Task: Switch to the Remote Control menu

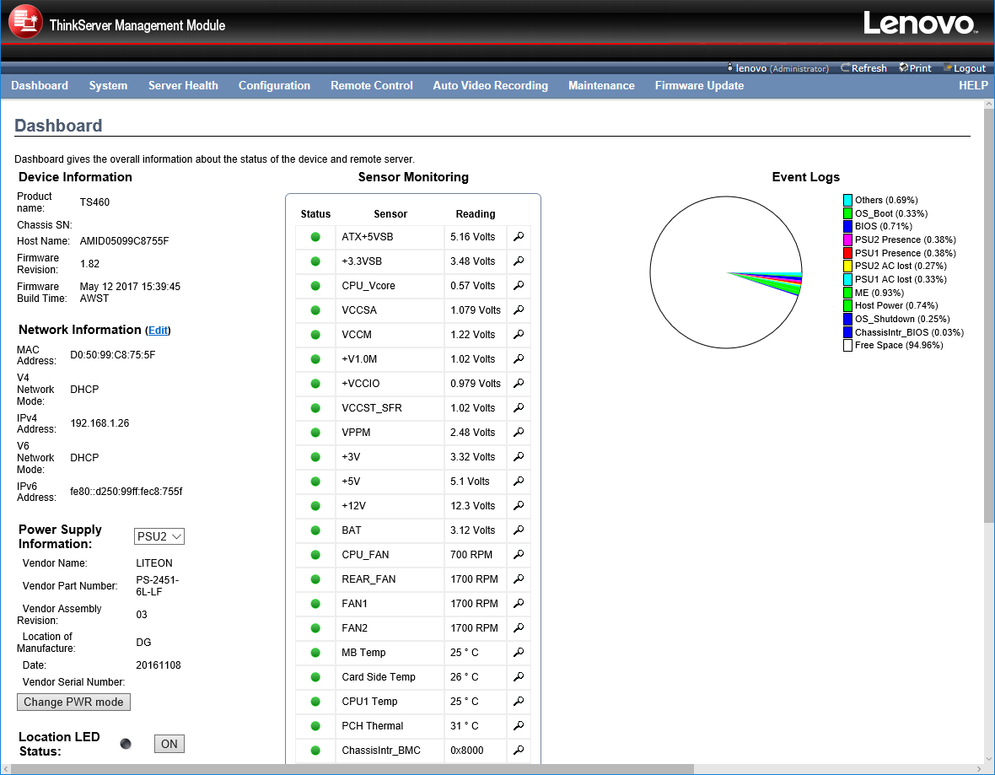Action: tap(371, 85)
